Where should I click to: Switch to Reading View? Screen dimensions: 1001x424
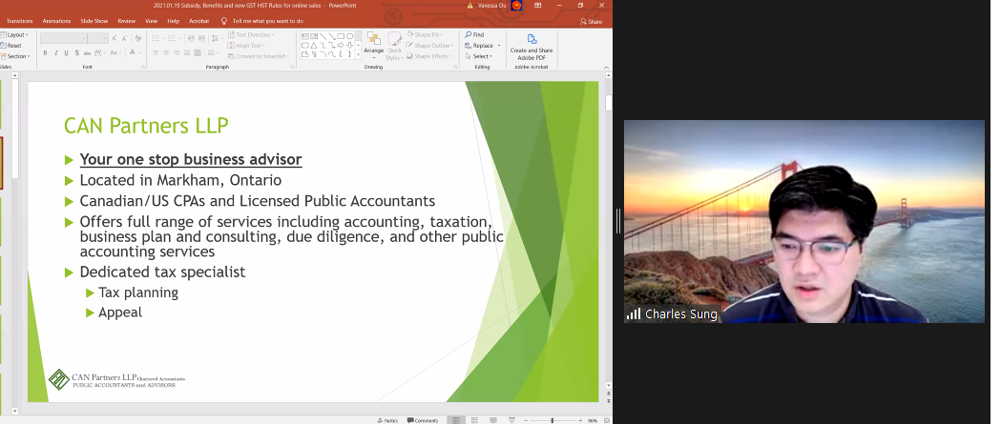(x=492, y=420)
